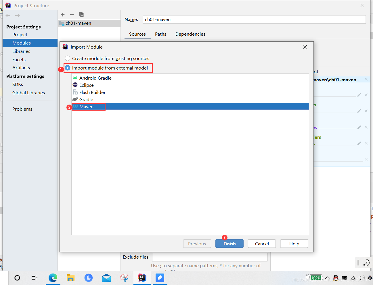Image resolution: width=373 pixels, height=285 pixels.
Task: Click the Name input field
Action: [254, 20]
